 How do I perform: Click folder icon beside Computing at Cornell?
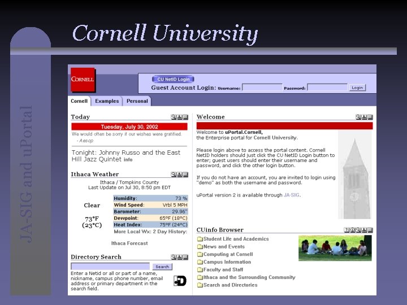[200, 254]
